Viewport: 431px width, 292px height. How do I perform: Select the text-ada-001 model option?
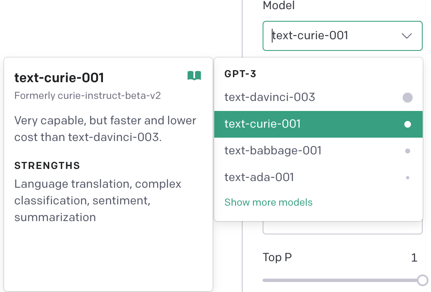click(x=259, y=177)
